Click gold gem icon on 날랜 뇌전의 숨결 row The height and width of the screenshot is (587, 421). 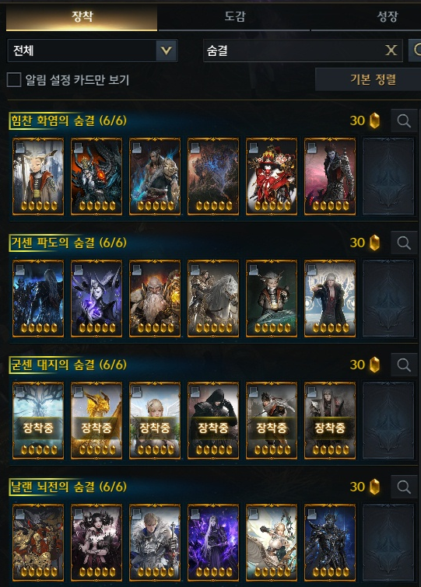tap(374, 487)
